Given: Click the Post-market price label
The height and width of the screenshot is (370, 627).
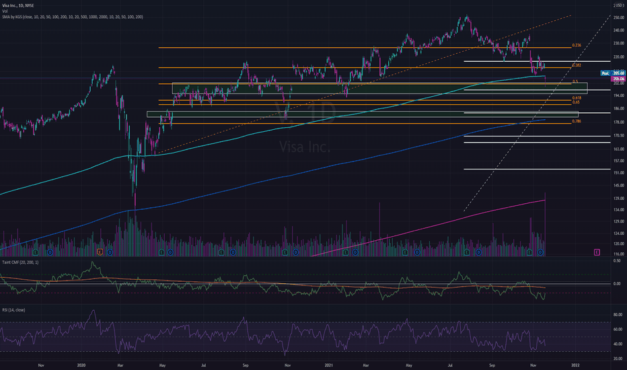Looking at the screenshot, I should 613,73.
